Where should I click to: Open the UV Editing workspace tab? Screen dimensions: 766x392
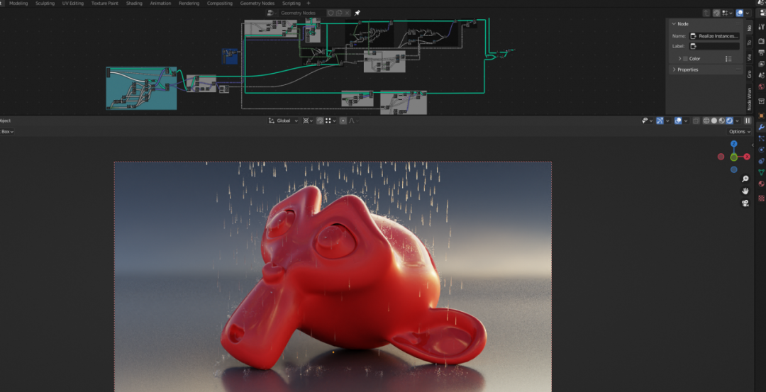pyautogui.click(x=73, y=3)
